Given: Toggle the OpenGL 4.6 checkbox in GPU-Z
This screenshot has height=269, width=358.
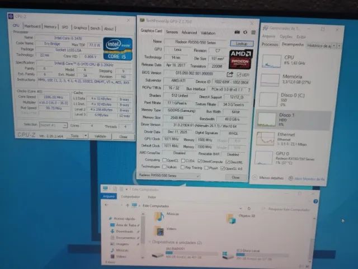Looking at the screenshot, I should click(x=223, y=168).
